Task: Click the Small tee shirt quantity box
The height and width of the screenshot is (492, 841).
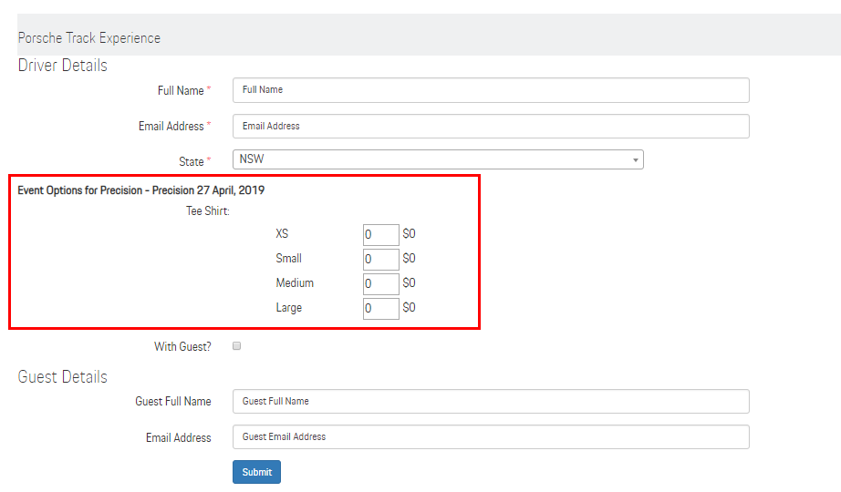Action: pyautogui.click(x=380, y=259)
